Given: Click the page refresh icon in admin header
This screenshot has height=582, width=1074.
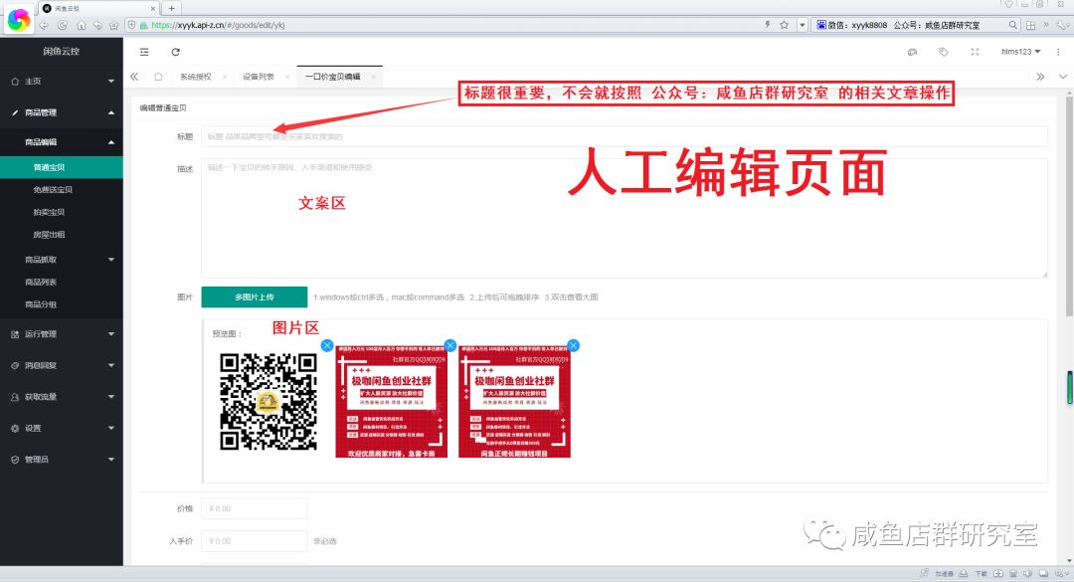Looking at the screenshot, I should 176,52.
